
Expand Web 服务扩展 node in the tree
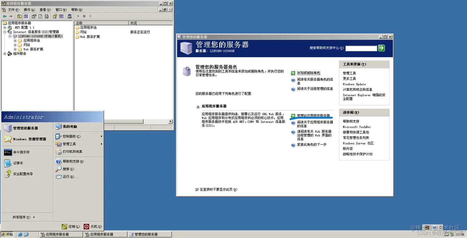tap(15, 49)
